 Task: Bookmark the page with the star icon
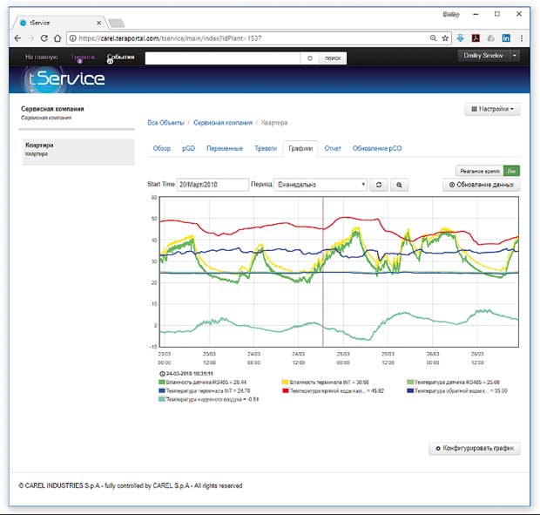point(445,38)
